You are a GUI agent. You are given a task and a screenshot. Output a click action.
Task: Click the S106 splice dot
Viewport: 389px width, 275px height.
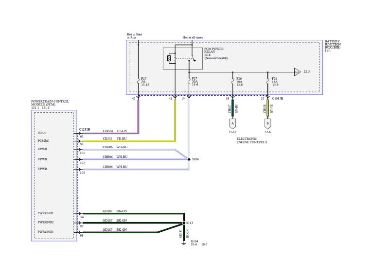click(x=189, y=159)
